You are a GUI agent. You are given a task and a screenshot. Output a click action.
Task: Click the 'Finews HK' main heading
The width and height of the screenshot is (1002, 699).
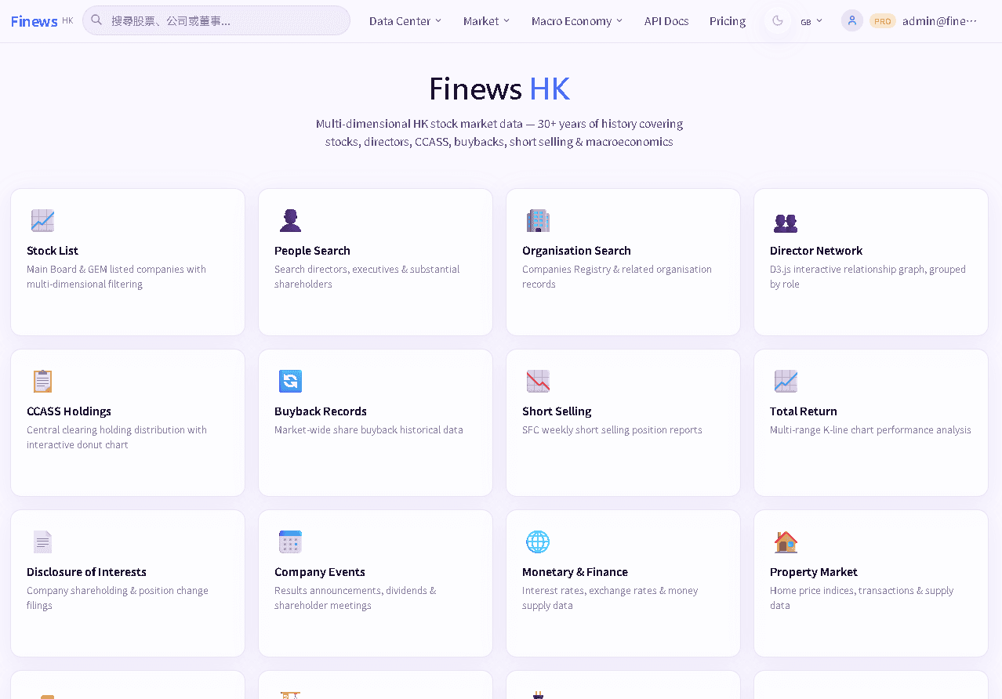tap(499, 89)
